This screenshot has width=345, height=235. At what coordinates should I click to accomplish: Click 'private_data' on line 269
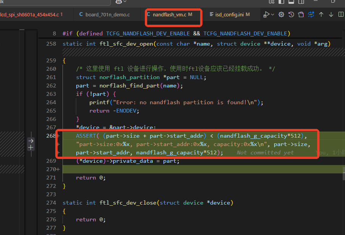pyautogui.click(x=133, y=161)
